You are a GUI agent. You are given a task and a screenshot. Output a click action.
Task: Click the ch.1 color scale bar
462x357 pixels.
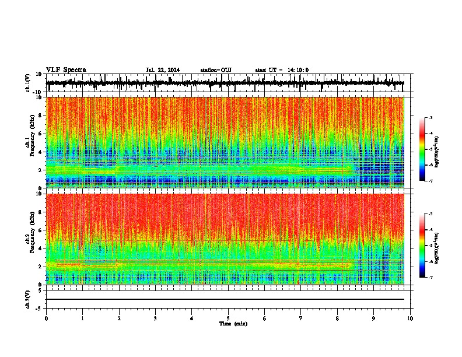coord(422,149)
